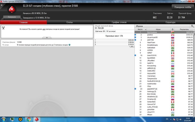
Task: Click the Canadian flag beside peetow
Action: 172,35
